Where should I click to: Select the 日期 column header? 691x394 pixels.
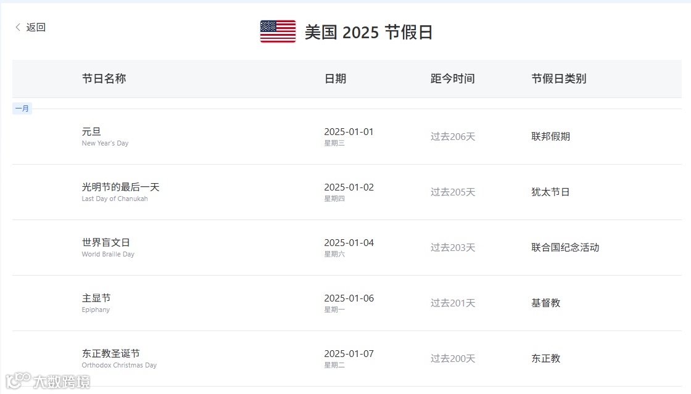(336, 79)
